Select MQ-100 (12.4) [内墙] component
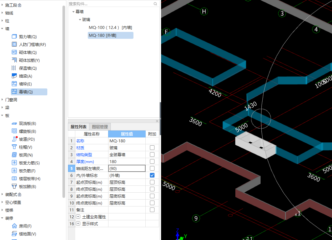 point(110,28)
